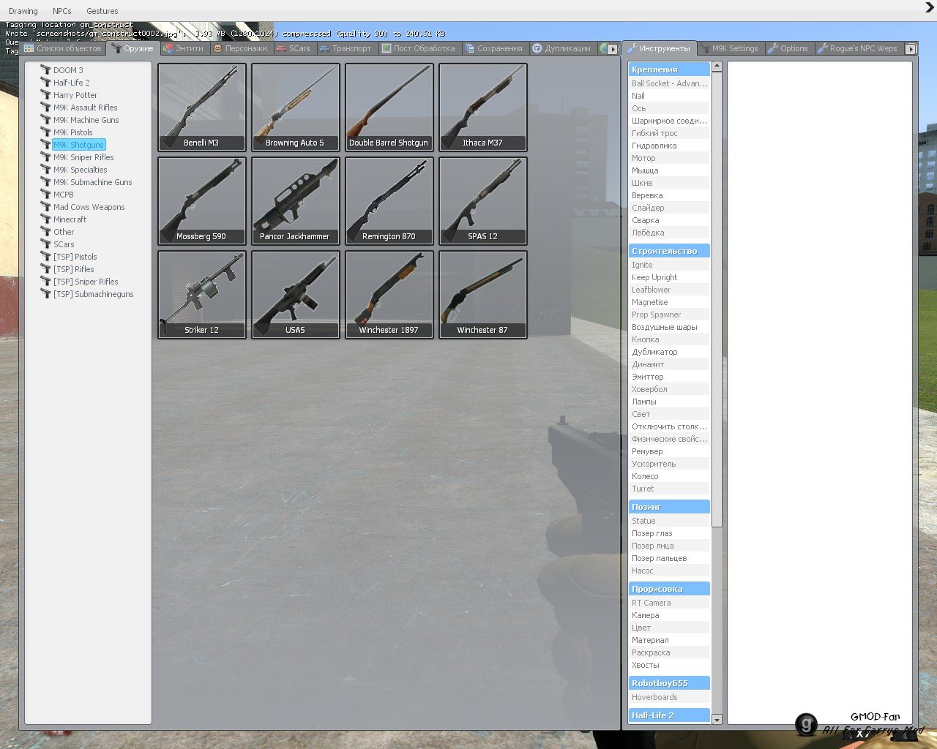
Task: Collapse the Robotboy655 tool category header
Action: click(x=669, y=683)
